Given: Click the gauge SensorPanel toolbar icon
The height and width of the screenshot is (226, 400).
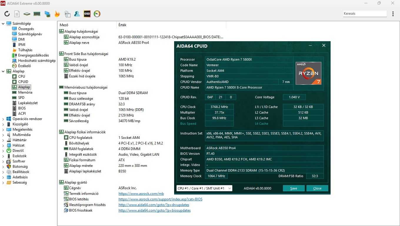Looking at the screenshot, I should tap(97, 14).
